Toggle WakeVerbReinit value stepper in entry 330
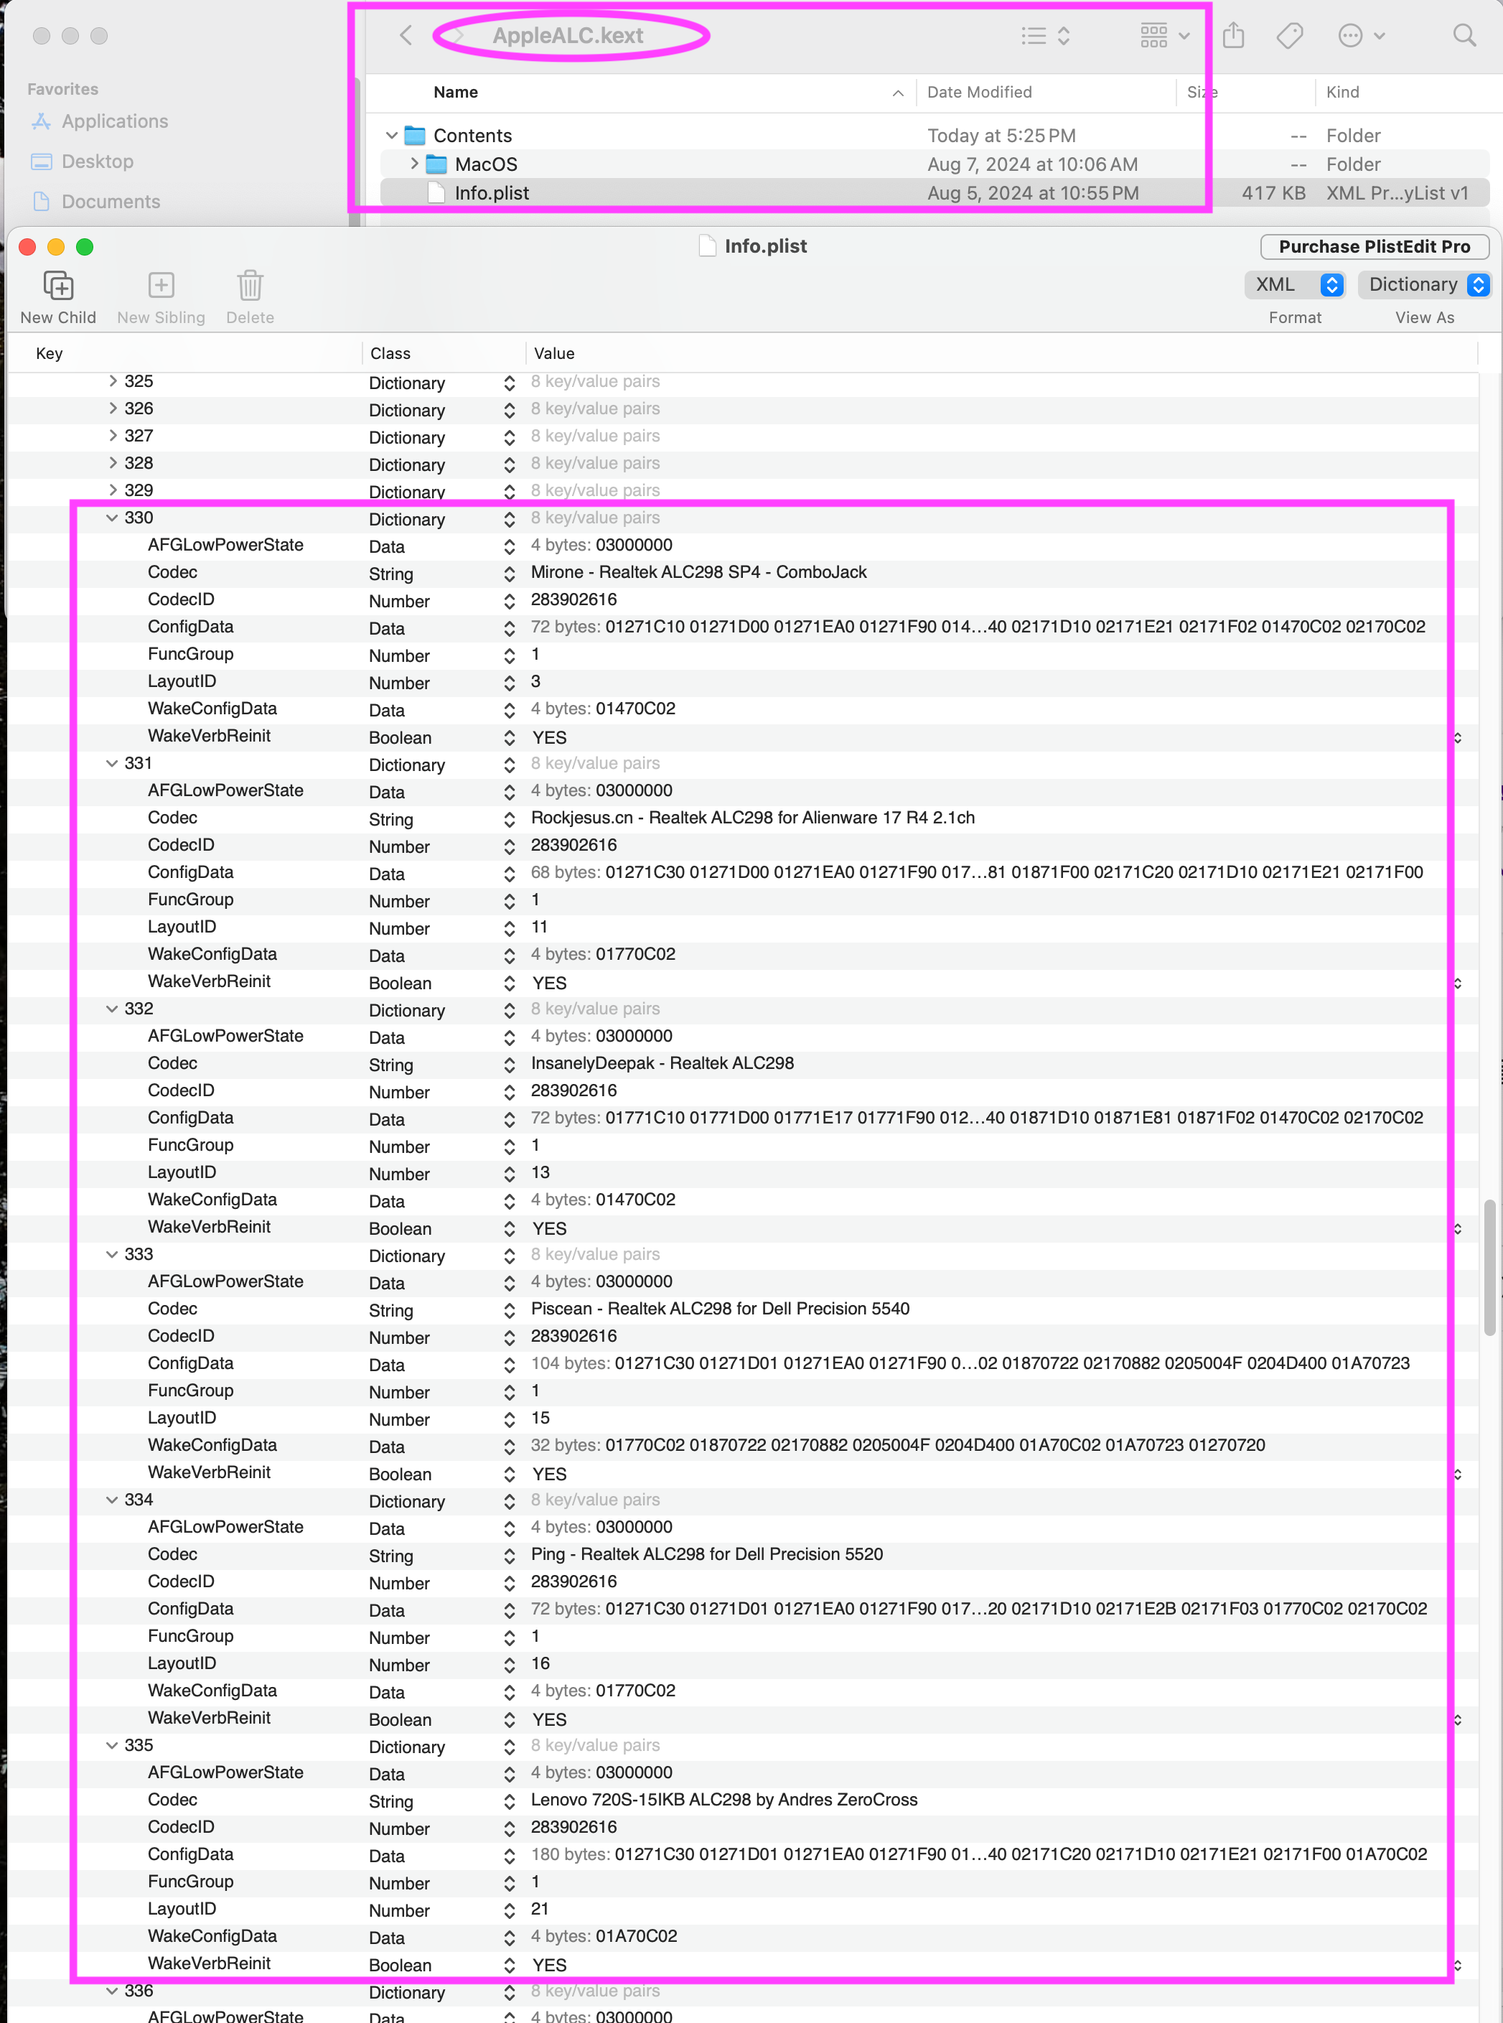The height and width of the screenshot is (2023, 1503). [x=1458, y=738]
